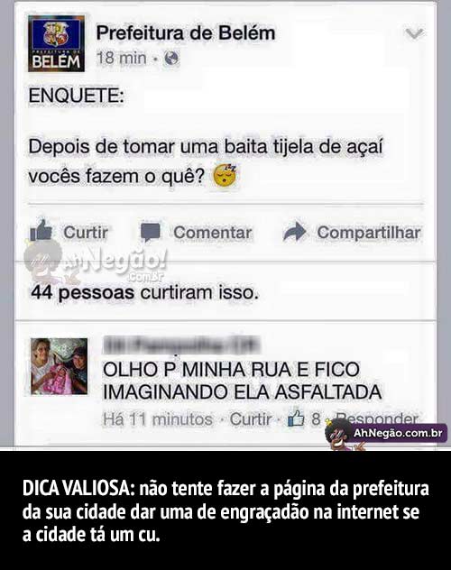Screen dimensions: 451x570
Task: Open the 44 pessoas curtiram isso list
Action: point(144,292)
